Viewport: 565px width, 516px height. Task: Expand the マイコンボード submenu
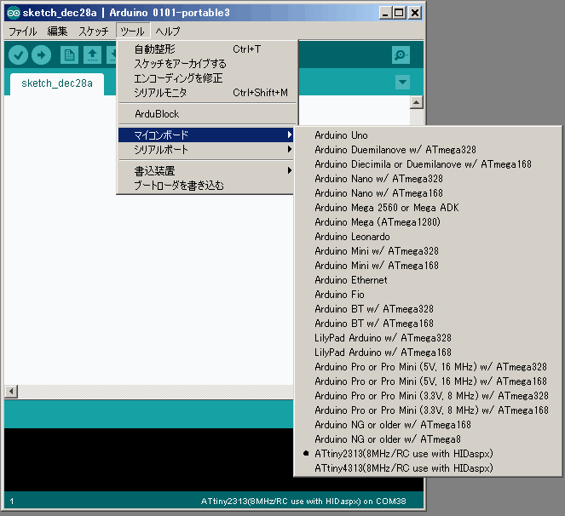(205, 135)
